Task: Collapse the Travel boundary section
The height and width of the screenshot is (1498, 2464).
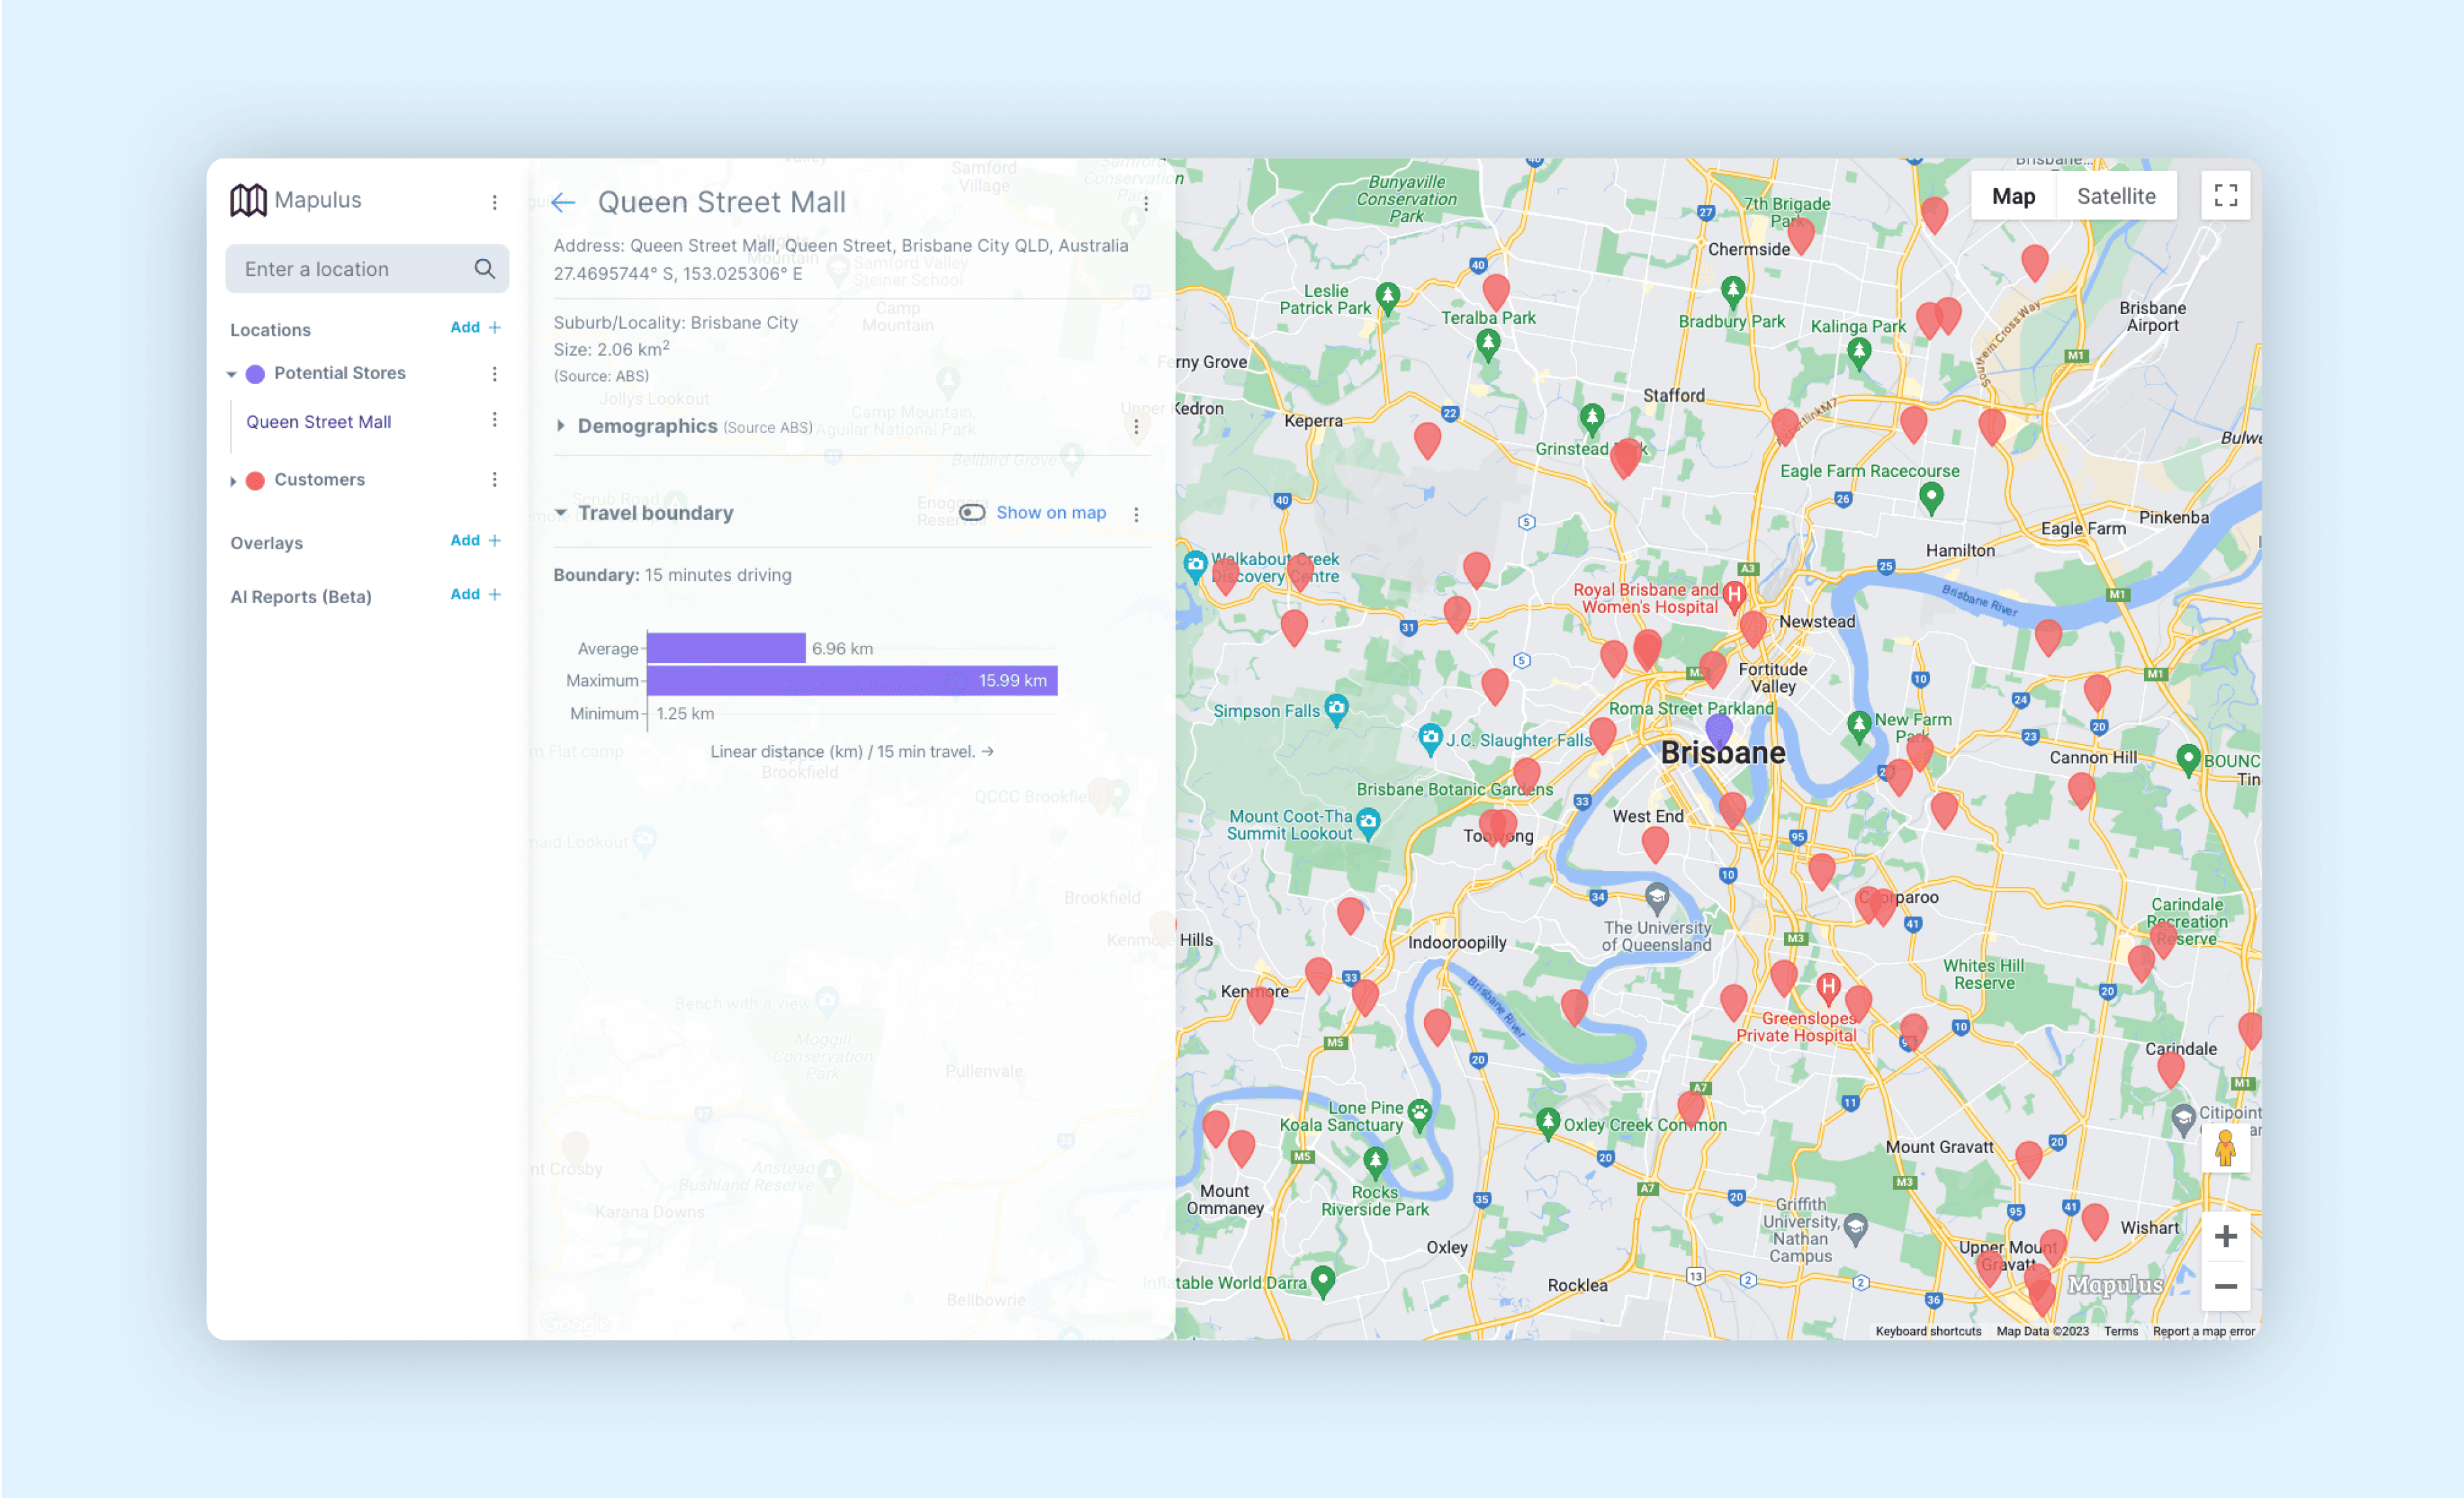Action: pyautogui.click(x=561, y=513)
